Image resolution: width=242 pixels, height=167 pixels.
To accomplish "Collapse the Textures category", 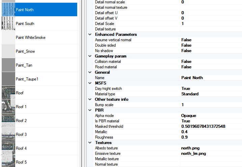I will 90,143.
